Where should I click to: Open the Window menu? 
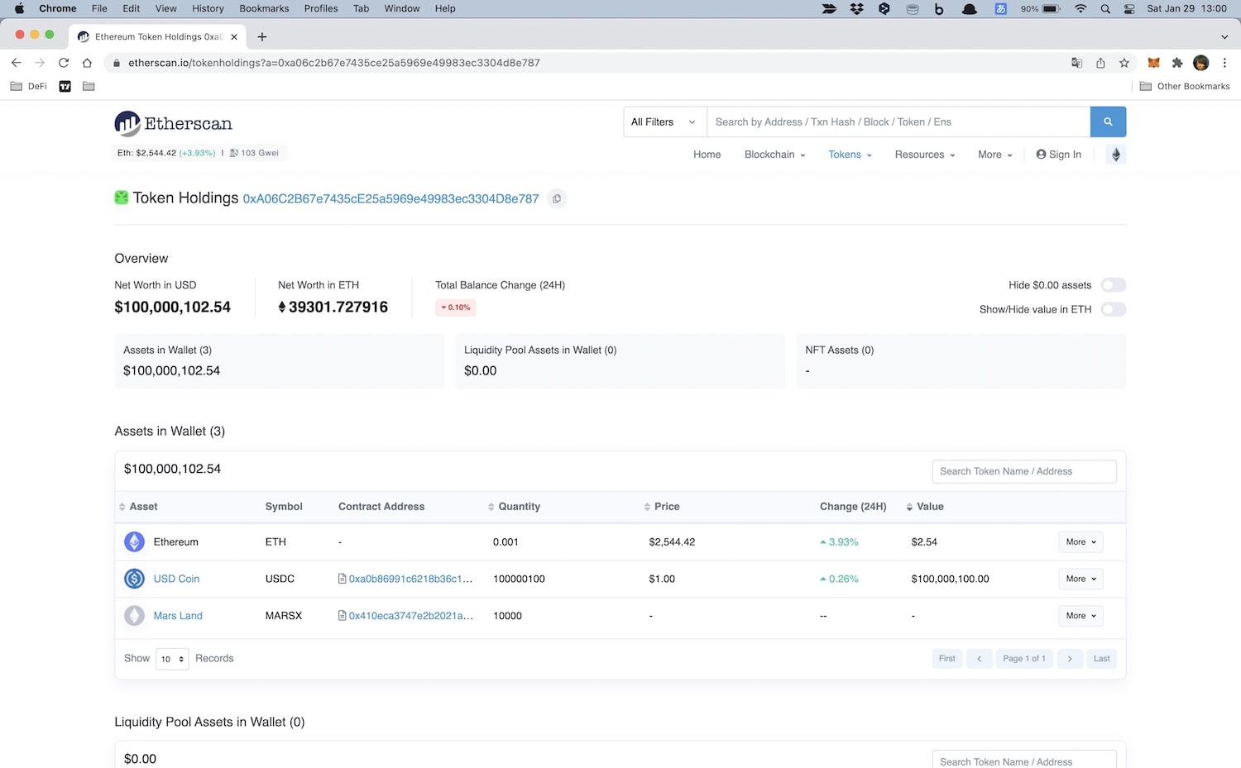pos(402,8)
